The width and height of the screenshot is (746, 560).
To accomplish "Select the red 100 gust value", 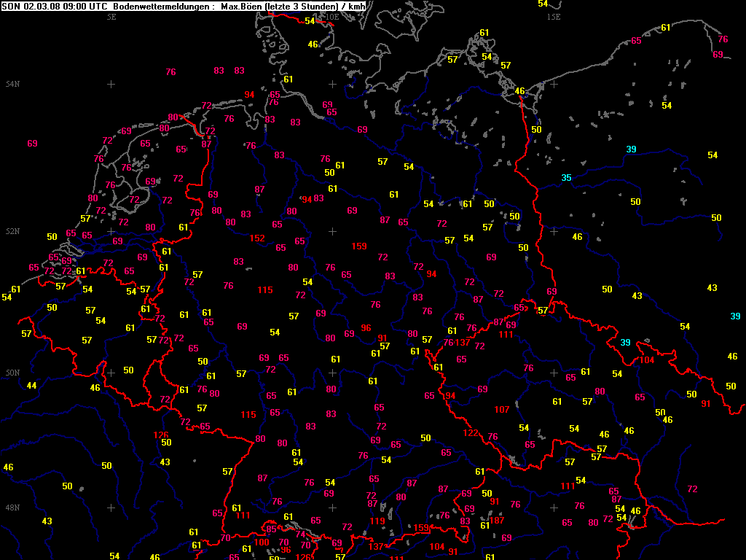I will (x=262, y=542).
